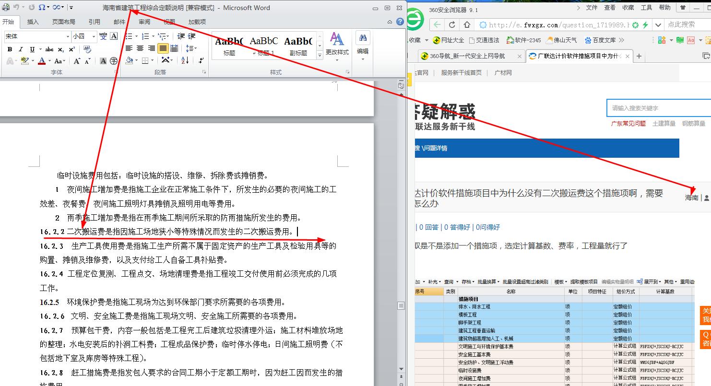
Task: Toggle bold formatting in Word
Action: [10, 49]
